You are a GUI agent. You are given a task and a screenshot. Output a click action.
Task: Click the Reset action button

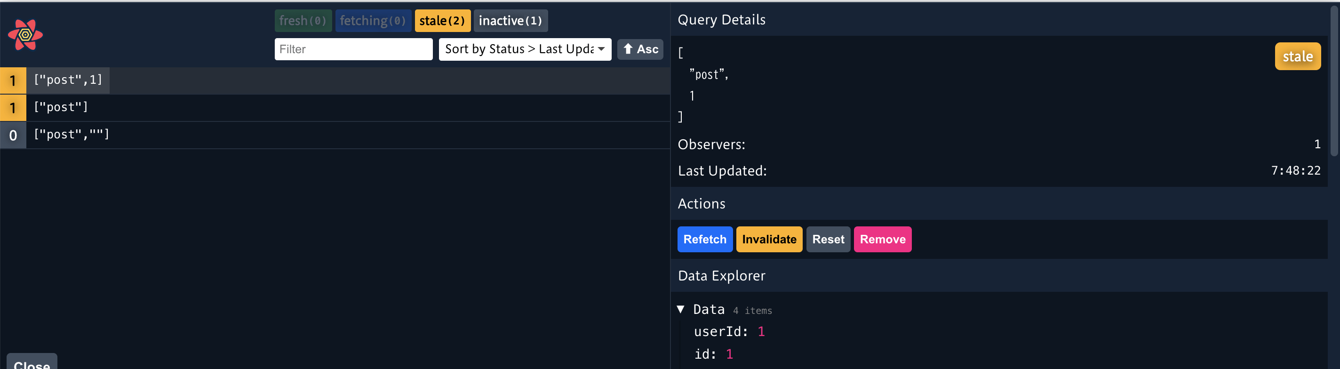(x=828, y=240)
